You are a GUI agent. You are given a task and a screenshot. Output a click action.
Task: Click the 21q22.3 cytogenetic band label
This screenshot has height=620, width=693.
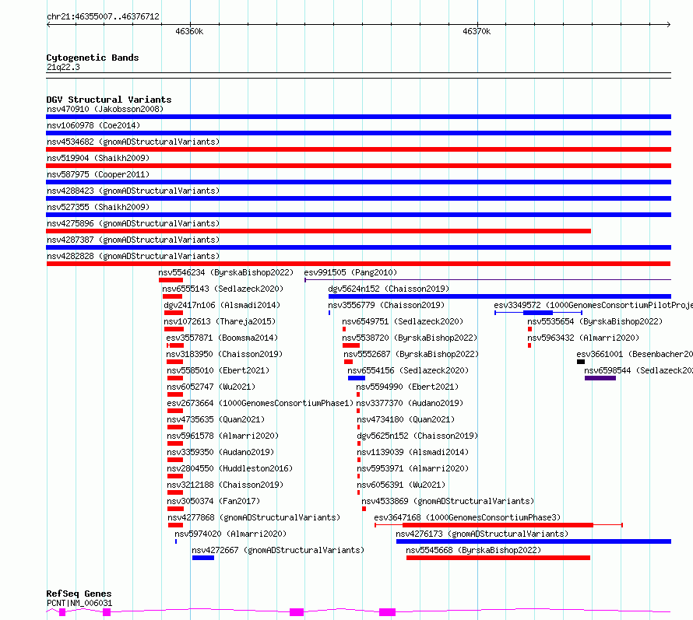click(63, 67)
